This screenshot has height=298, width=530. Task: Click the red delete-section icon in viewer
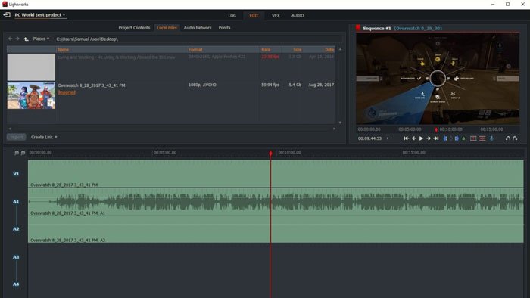pyautogui.click(x=482, y=138)
